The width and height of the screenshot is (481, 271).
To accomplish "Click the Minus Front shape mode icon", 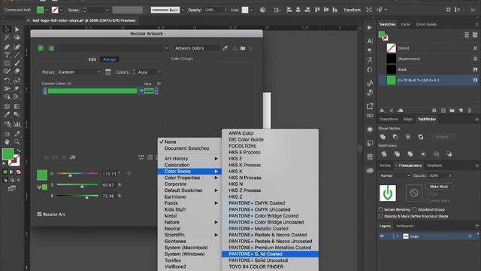I will pos(395,137).
